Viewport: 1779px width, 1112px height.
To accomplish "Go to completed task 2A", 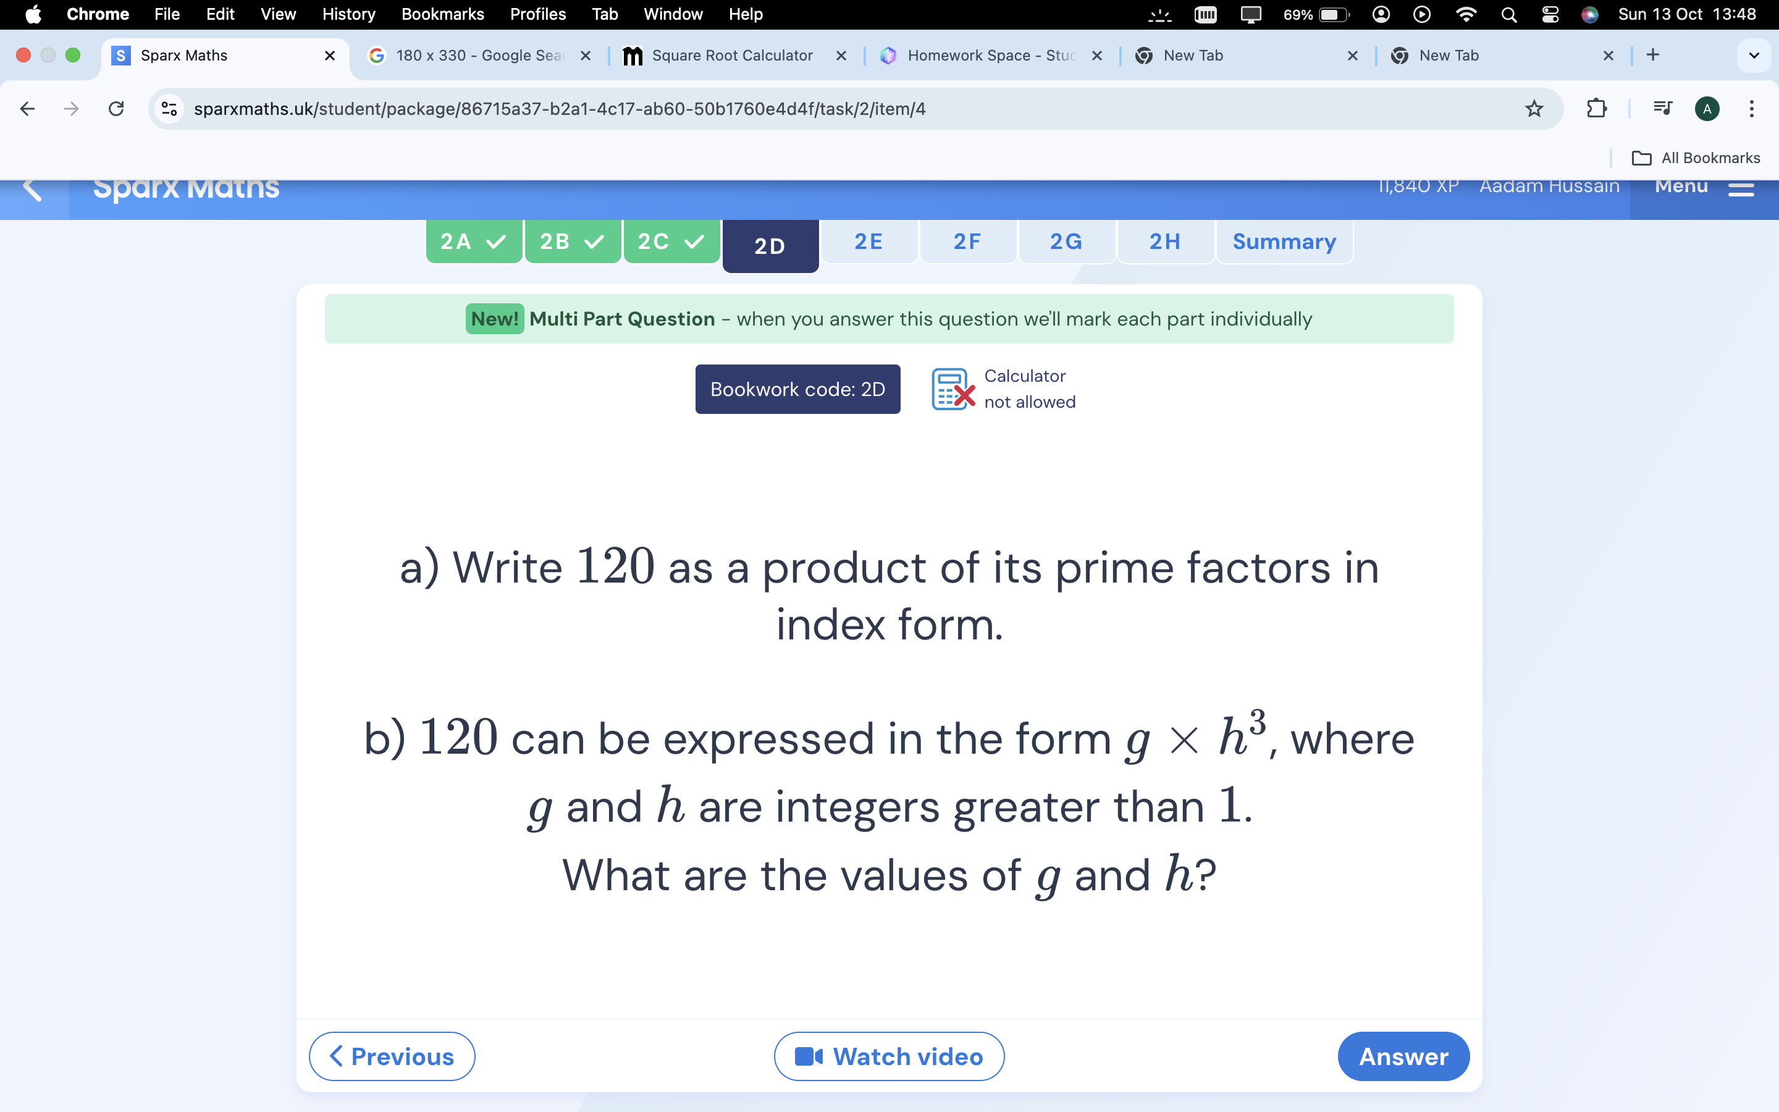I will click(474, 241).
